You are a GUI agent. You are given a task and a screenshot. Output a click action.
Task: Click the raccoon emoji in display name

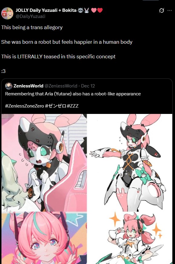click(x=80, y=10)
